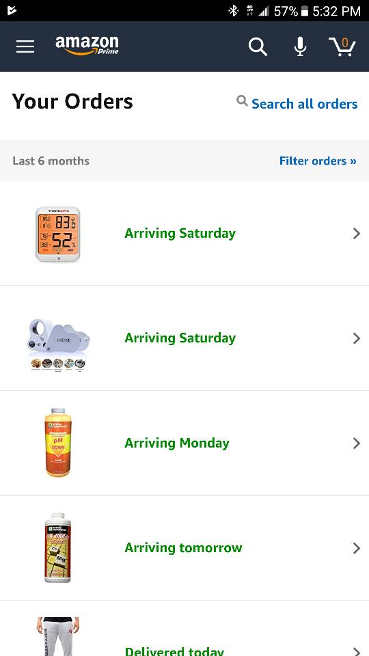
Task: Open the hamburger navigation menu
Action: [25, 46]
